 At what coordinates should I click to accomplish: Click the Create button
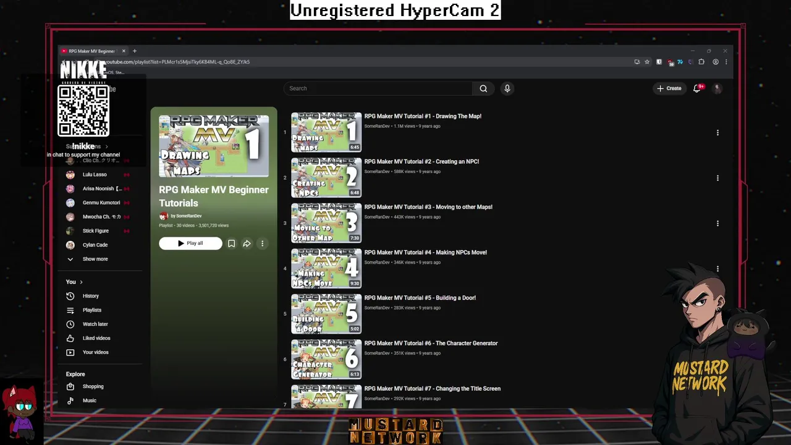669,88
